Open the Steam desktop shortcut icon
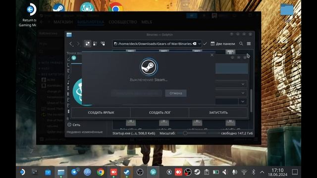 click(58, 7)
